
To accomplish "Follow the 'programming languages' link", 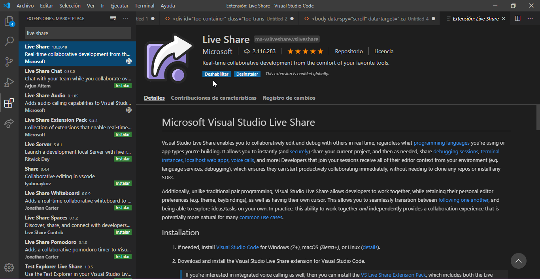I will pos(442,143).
